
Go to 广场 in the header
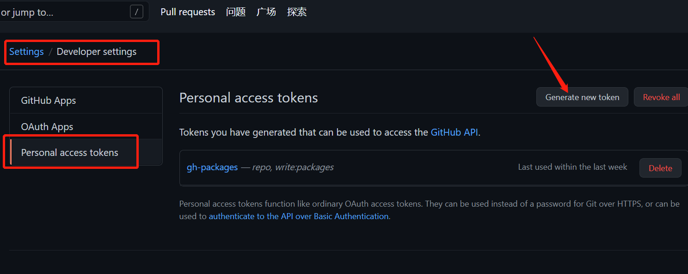click(x=266, y=12)
